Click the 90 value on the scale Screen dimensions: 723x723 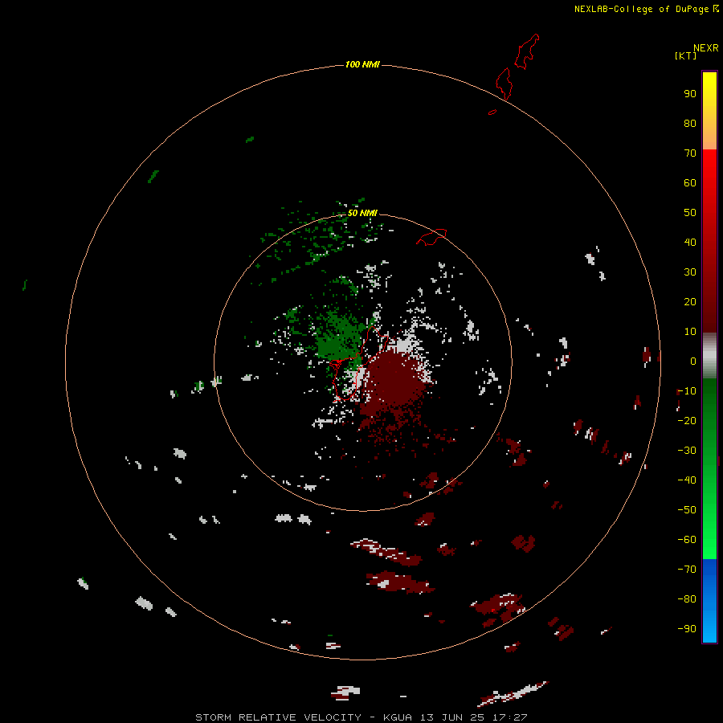pos(690,94)
